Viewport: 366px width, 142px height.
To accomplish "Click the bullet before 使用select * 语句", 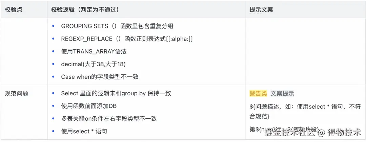I will pyautogui.click(x=53, y=131).
